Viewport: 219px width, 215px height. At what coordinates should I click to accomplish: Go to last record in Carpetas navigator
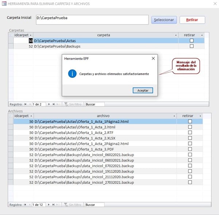[54, 104]
